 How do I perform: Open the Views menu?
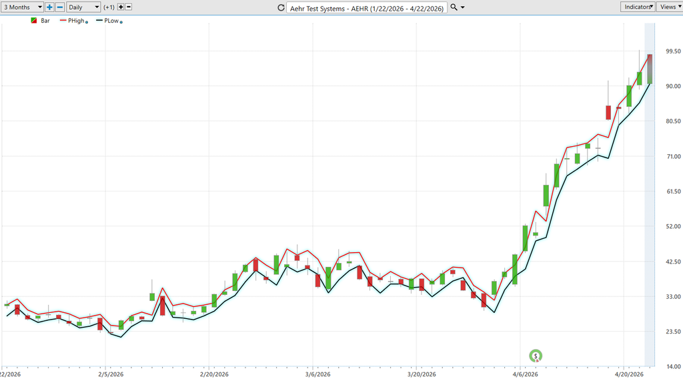click(x=669, y=7)
